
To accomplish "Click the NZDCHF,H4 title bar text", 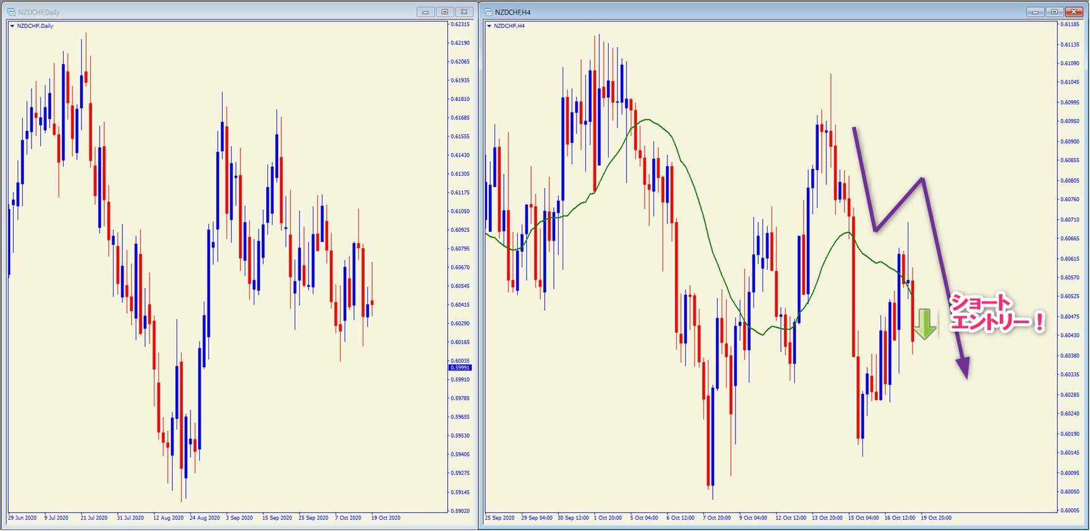I will pyautogui.click(x=513, y=12).
